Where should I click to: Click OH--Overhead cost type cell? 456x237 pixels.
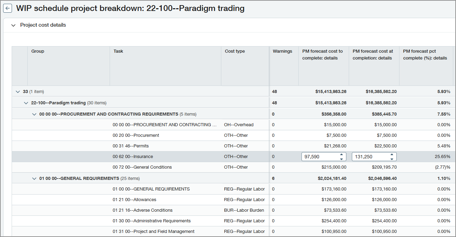point(239,125)
